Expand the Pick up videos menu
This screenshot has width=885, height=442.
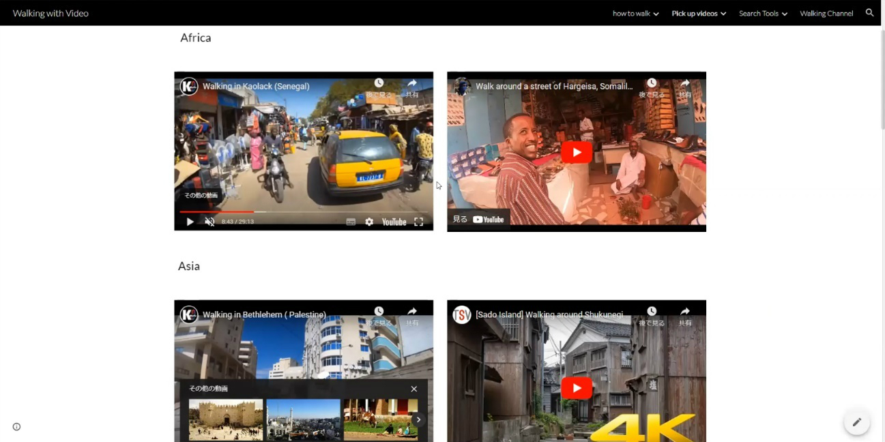[698, 14]
